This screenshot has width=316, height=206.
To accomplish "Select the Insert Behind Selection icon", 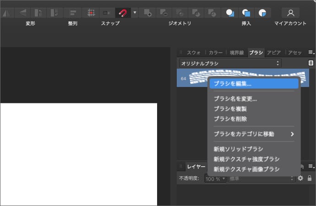I will [231, 12].
